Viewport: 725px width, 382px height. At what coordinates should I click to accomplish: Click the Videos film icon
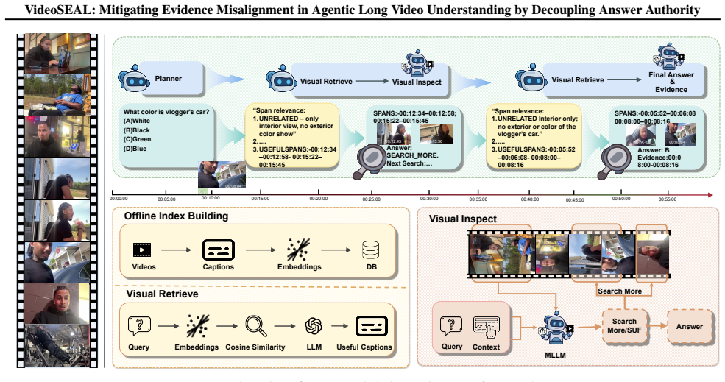tap(142, 250)
